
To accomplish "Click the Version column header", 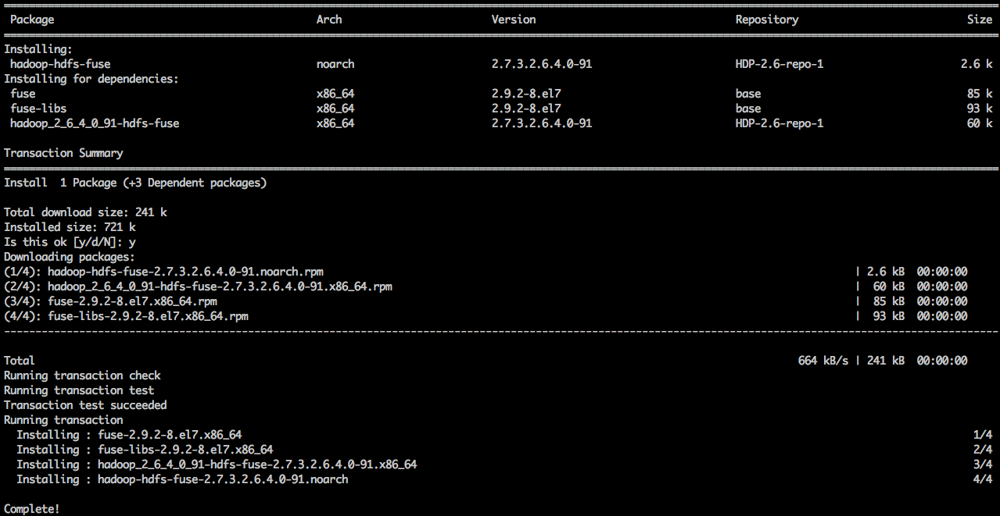I will coord(514,19).
